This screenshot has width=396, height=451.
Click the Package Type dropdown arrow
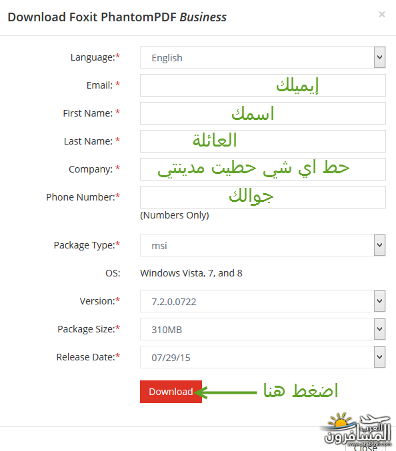click(379, 245)
